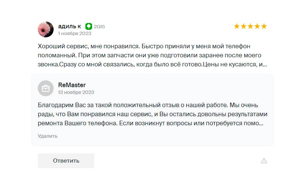Image resolution: width=304 pixels, height=189 pixels.
Task: Open the profile of адиль к
Action: 69,26
